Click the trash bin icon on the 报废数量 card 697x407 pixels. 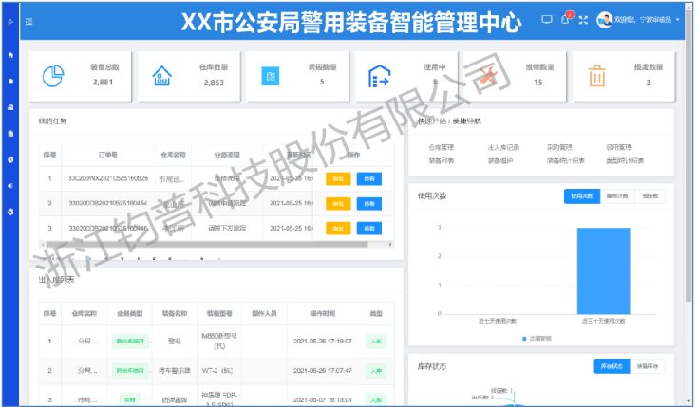coord(597,76)
